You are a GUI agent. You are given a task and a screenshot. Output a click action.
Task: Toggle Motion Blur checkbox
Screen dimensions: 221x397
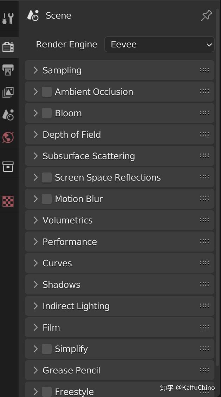tap(47, 199)
